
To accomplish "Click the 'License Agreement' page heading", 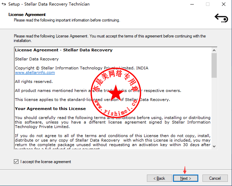I will tap(27, 15).
